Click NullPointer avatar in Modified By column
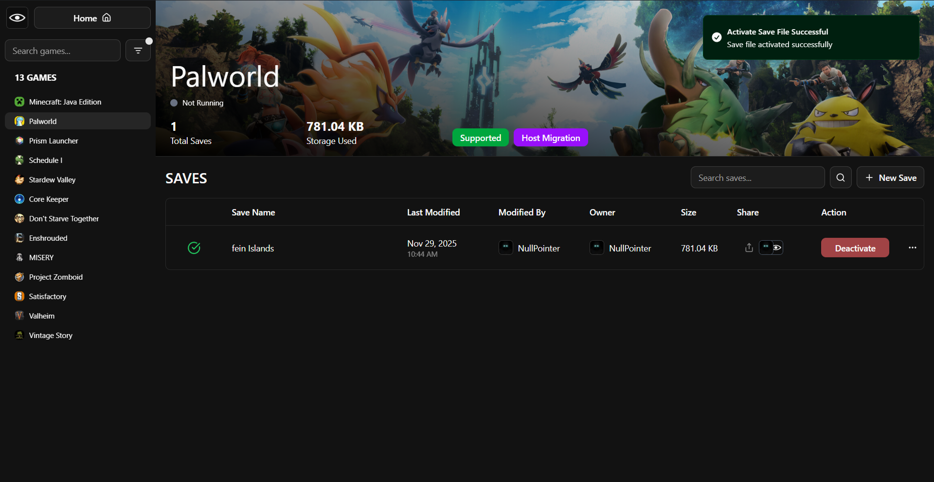The height and width of the screenshot is (482, 934). [506, 248]
